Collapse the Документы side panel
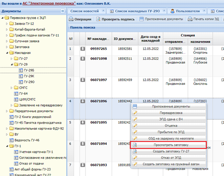This screenshot has width=224, height=176. point(63,11)
